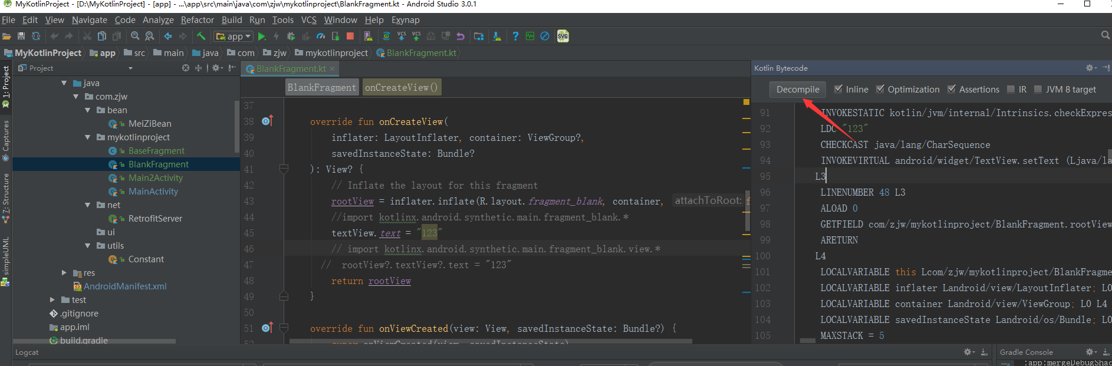Click override gutter icon on line 38
This screenshot has height=366, width=1112.
pyautogui.click(x=267, y=121)
